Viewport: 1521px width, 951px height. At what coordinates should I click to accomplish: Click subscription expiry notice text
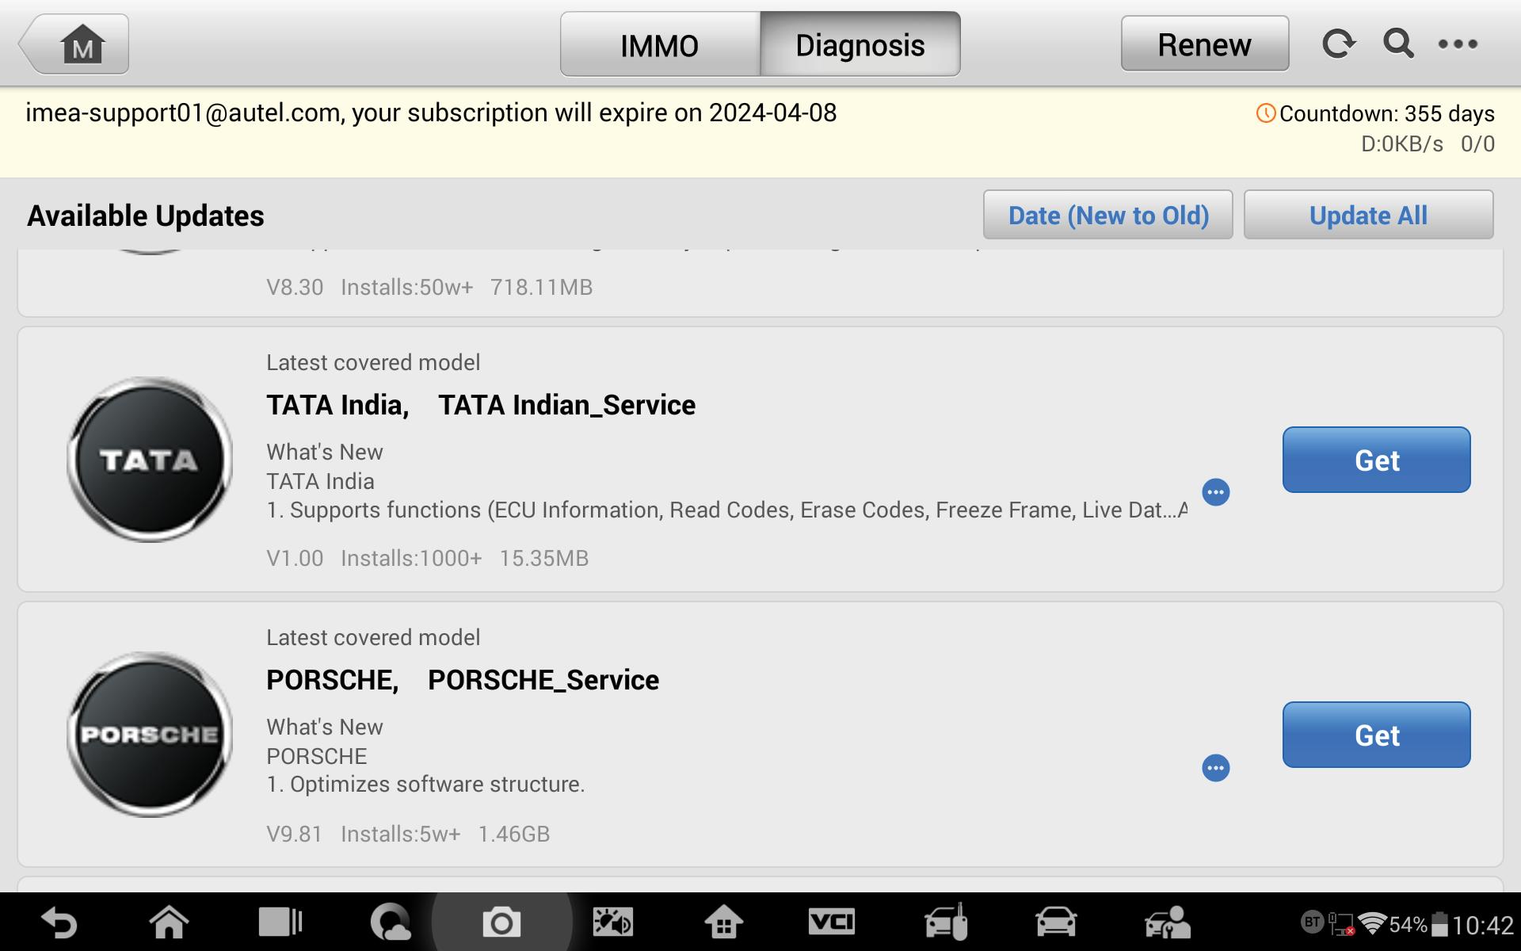[431, 113]
